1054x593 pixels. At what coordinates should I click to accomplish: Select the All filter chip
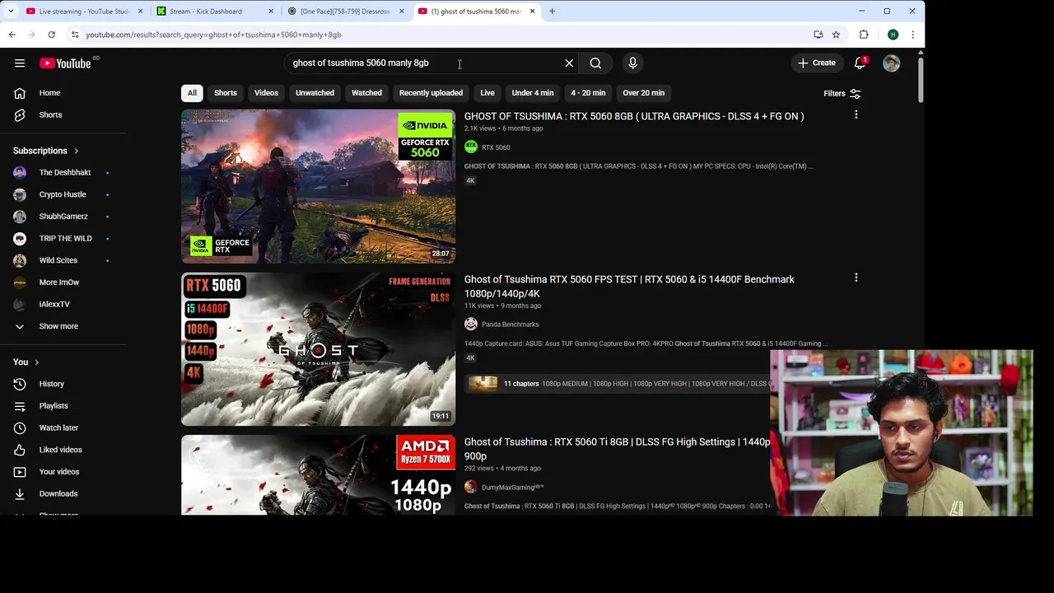[x=192, y=93]
